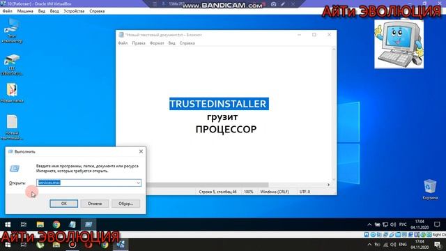Click the word ПРОЦЕССОР in Notepad
The image size is (446, 251).
[226, 130]
